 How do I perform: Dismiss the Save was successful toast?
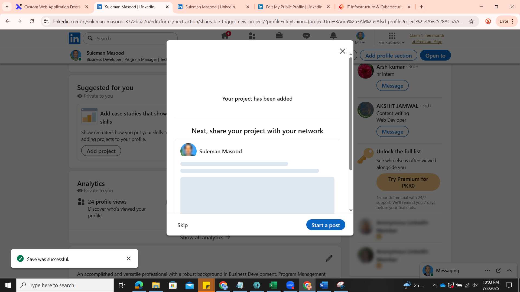click(x=129, y=258)
